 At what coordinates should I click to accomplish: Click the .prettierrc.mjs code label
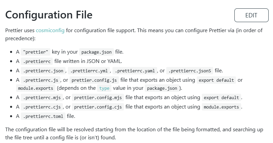[42, 97]
